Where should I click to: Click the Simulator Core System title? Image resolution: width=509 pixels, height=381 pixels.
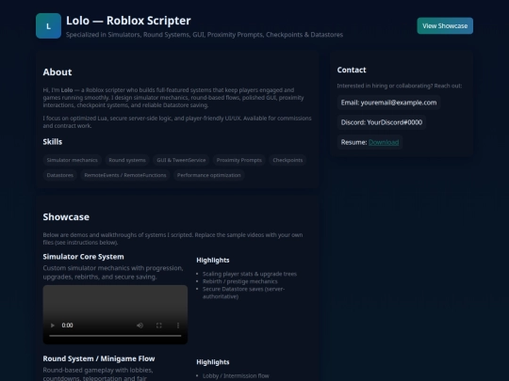84,257
